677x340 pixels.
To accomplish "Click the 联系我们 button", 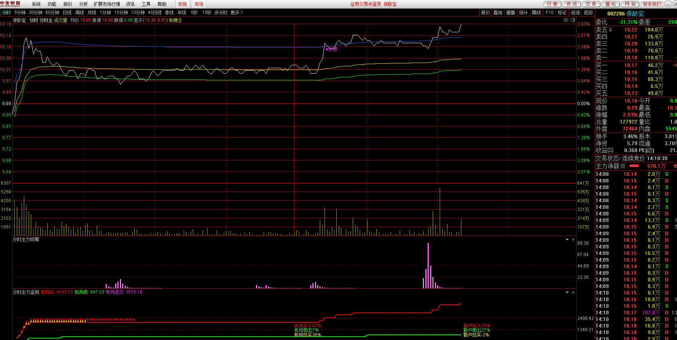I will click(x=652, y=4).
